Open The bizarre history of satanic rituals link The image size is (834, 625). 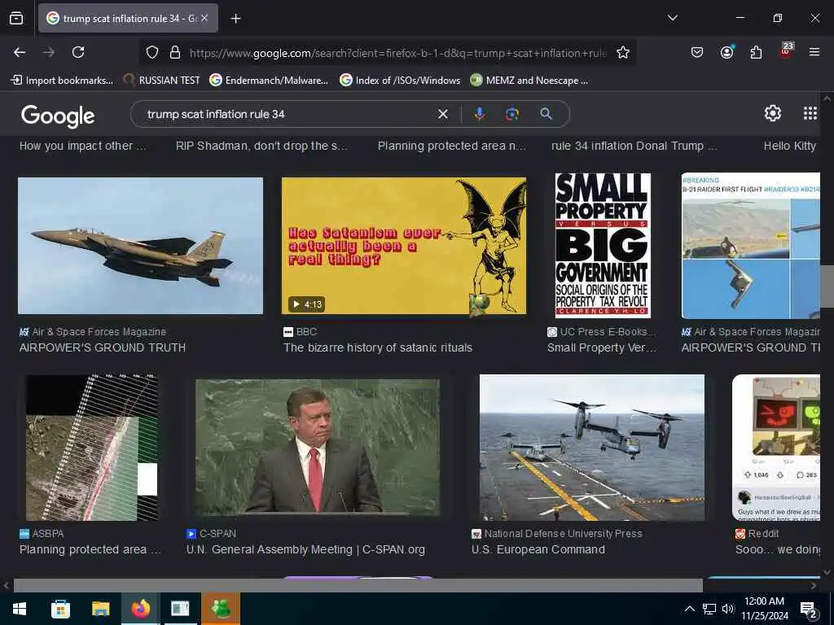click(x=378, y=347)
